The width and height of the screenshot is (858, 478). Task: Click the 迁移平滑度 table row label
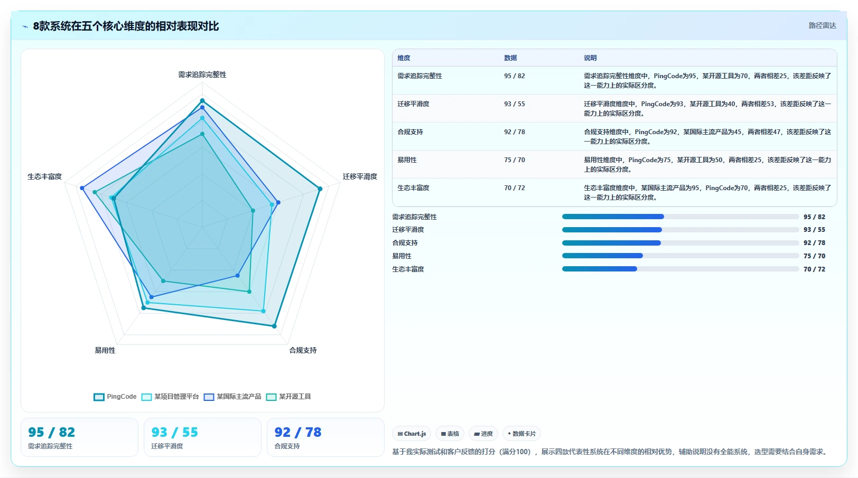[413, 104]
